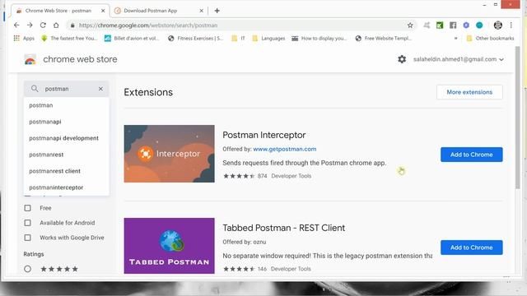Click the gray square extension icon in the toolbar
The image size is (527, 296).
coord(453,25)
